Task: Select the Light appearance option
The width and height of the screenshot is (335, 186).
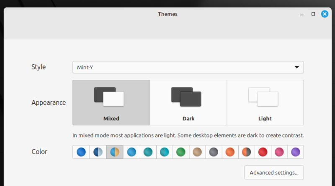Action: point(265,102)
